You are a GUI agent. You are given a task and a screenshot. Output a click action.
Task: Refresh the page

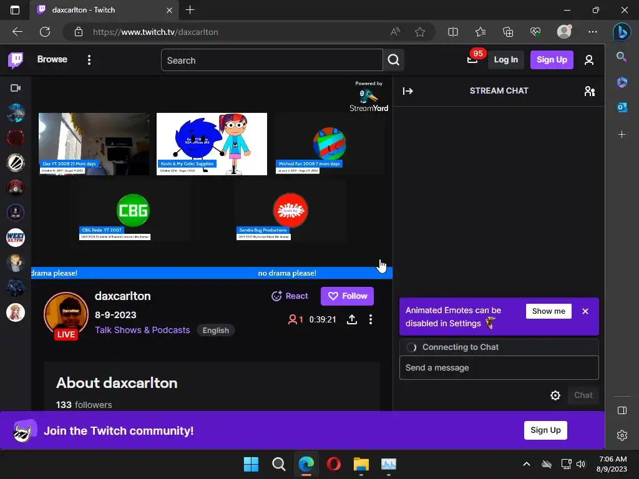click(45, 32)
